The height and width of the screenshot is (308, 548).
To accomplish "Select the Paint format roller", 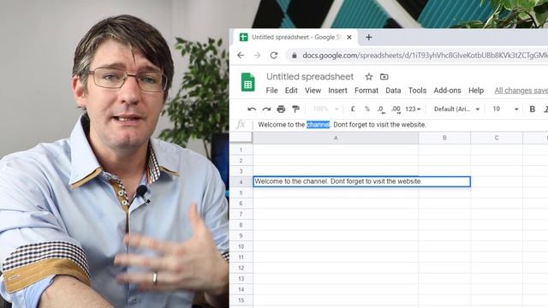I will (x=295, y=110).
